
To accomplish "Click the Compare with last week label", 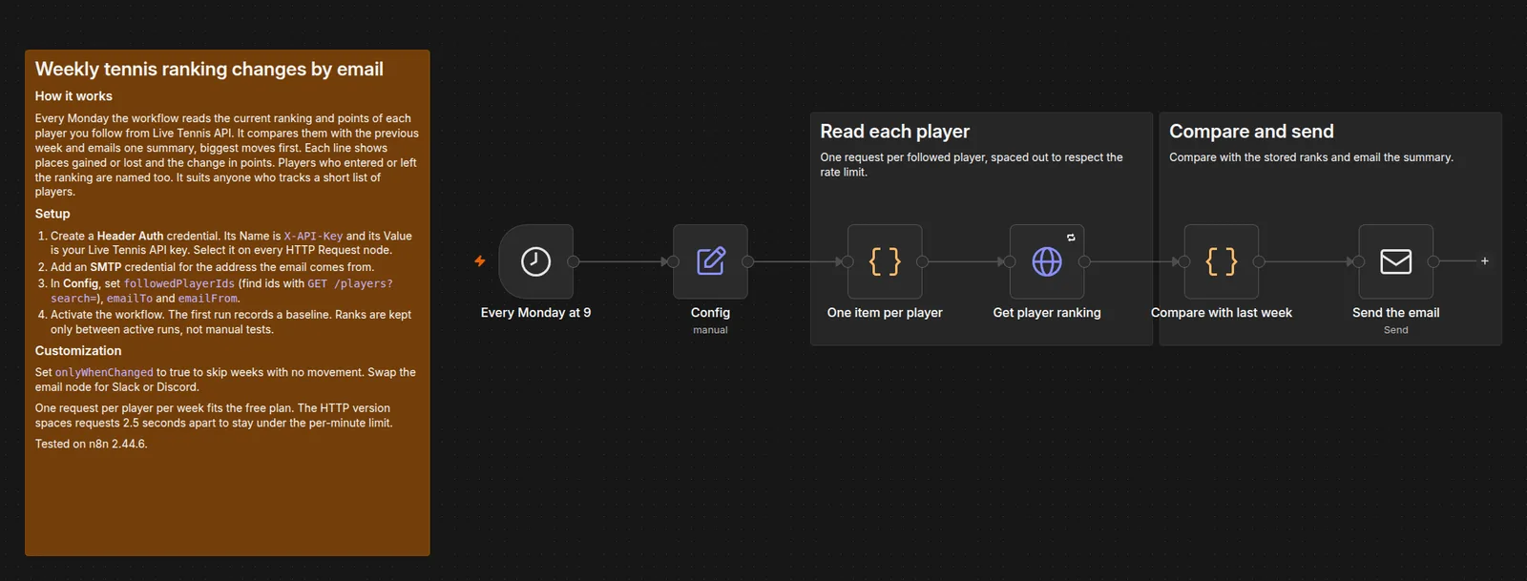I will click(x=1222, y=313).
